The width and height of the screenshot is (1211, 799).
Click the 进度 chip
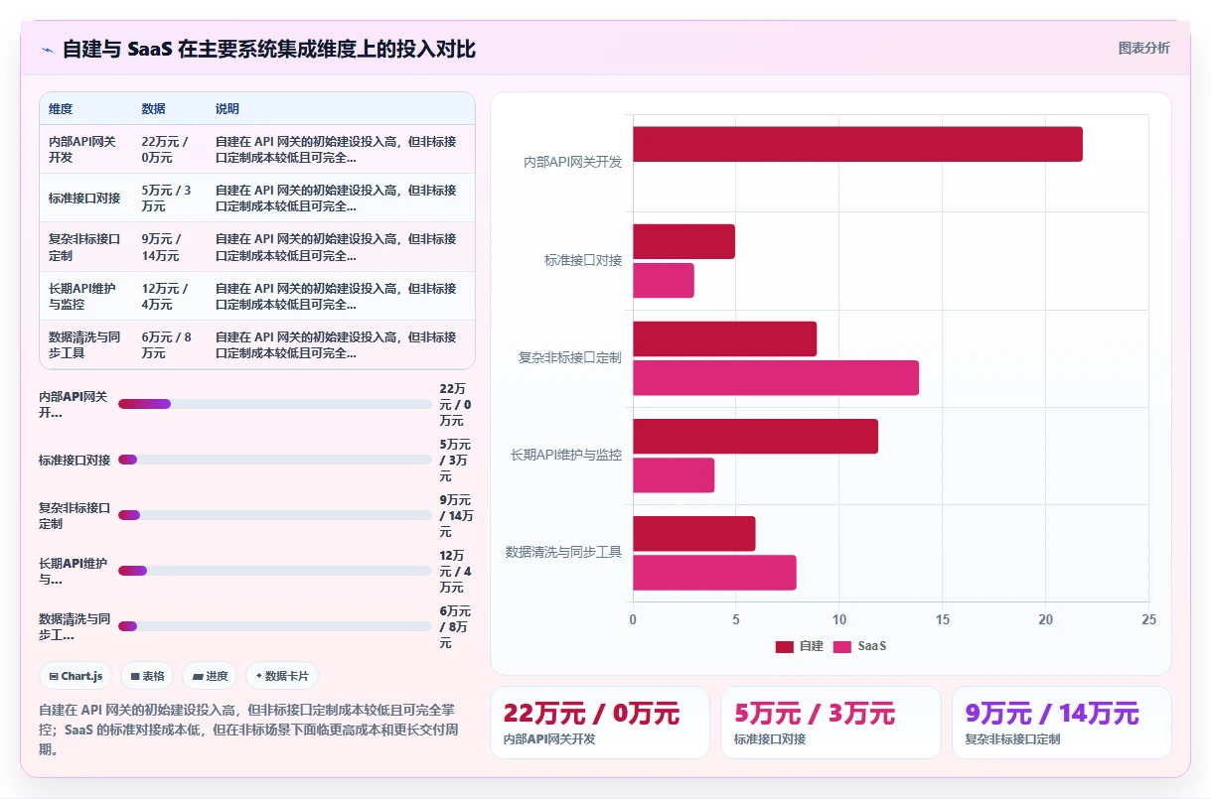tap(210, 676)
